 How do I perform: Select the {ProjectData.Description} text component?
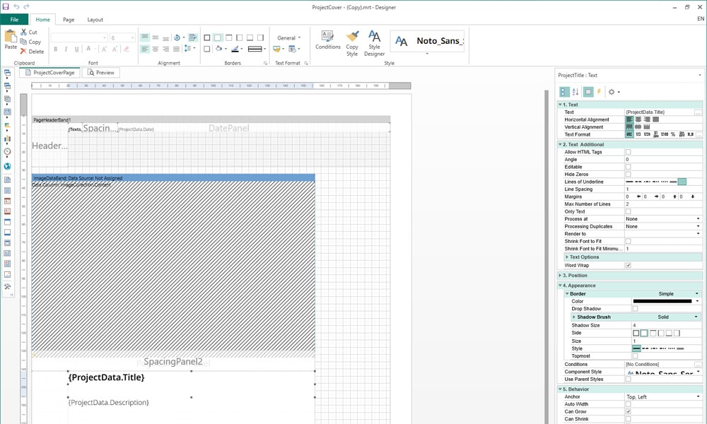tap(108, 402)
